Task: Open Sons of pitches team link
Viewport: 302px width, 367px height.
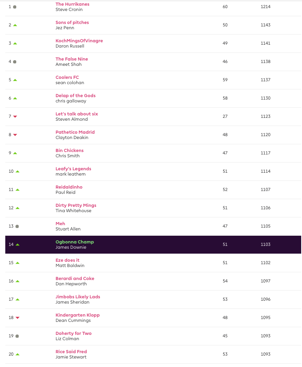Action: [72, 22]
